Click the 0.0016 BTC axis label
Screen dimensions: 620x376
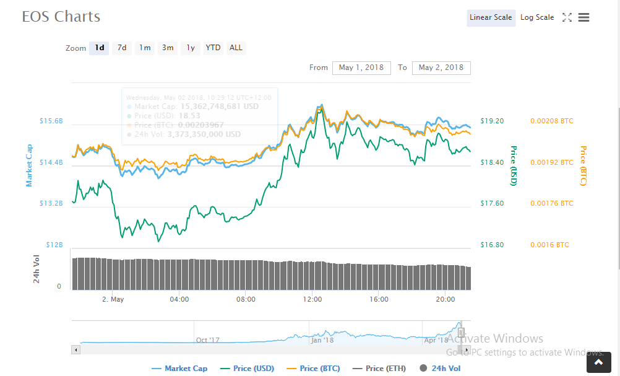point(549,245)
